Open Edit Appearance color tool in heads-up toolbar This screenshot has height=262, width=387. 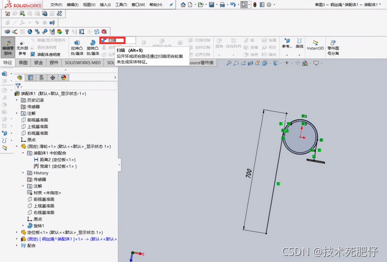click(305, 63)
